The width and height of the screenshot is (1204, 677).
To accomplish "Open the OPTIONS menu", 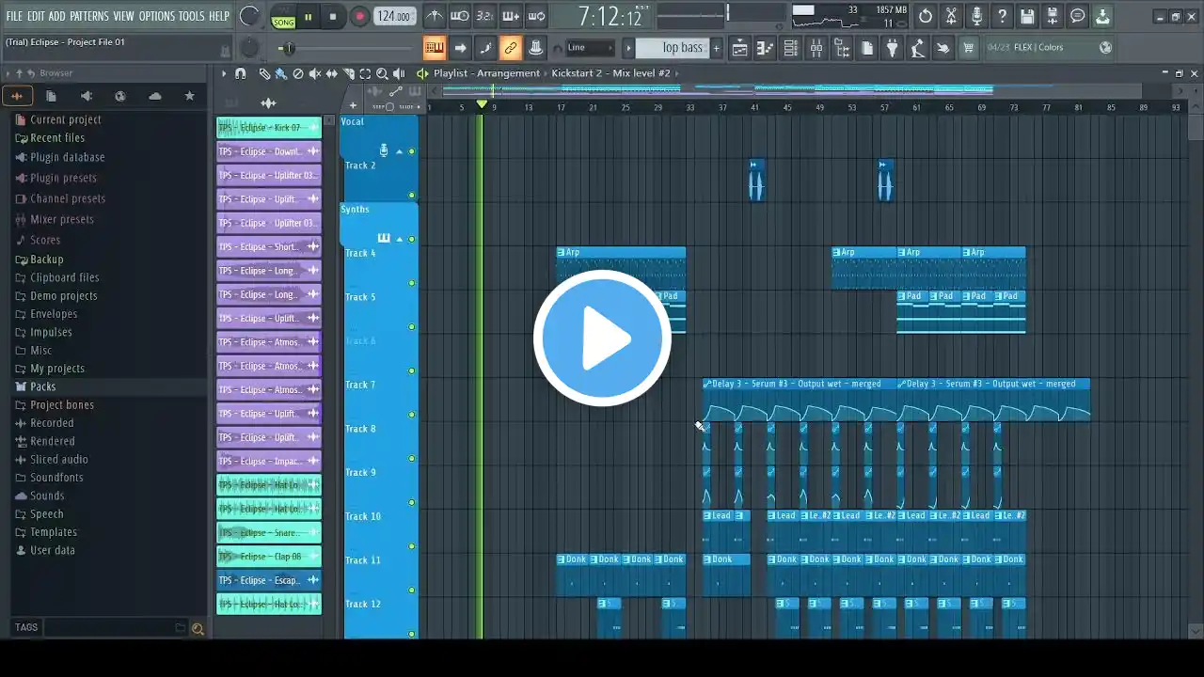I will pos(157,16).
